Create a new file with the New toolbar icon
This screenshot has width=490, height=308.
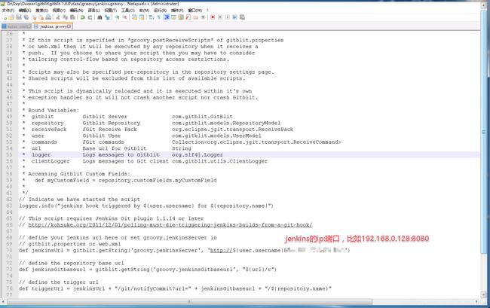click(x=5, y=17)
